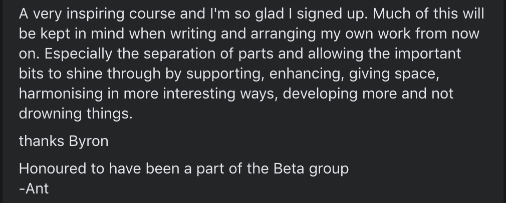Click the "-Ant" signature at the bottom
This screenshot has height=203, width=506.
[34, 189]
